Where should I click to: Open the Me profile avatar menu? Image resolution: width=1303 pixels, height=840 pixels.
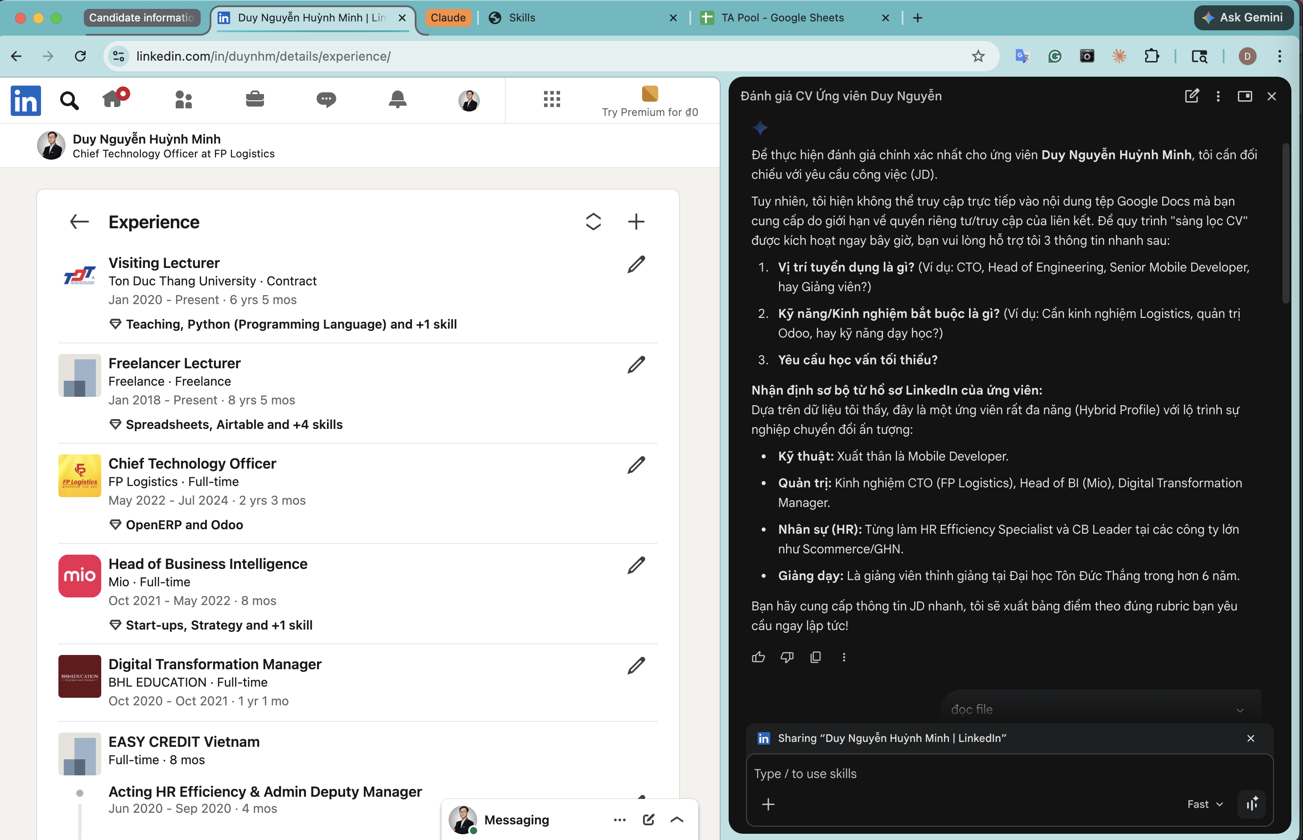coord(469,100)
